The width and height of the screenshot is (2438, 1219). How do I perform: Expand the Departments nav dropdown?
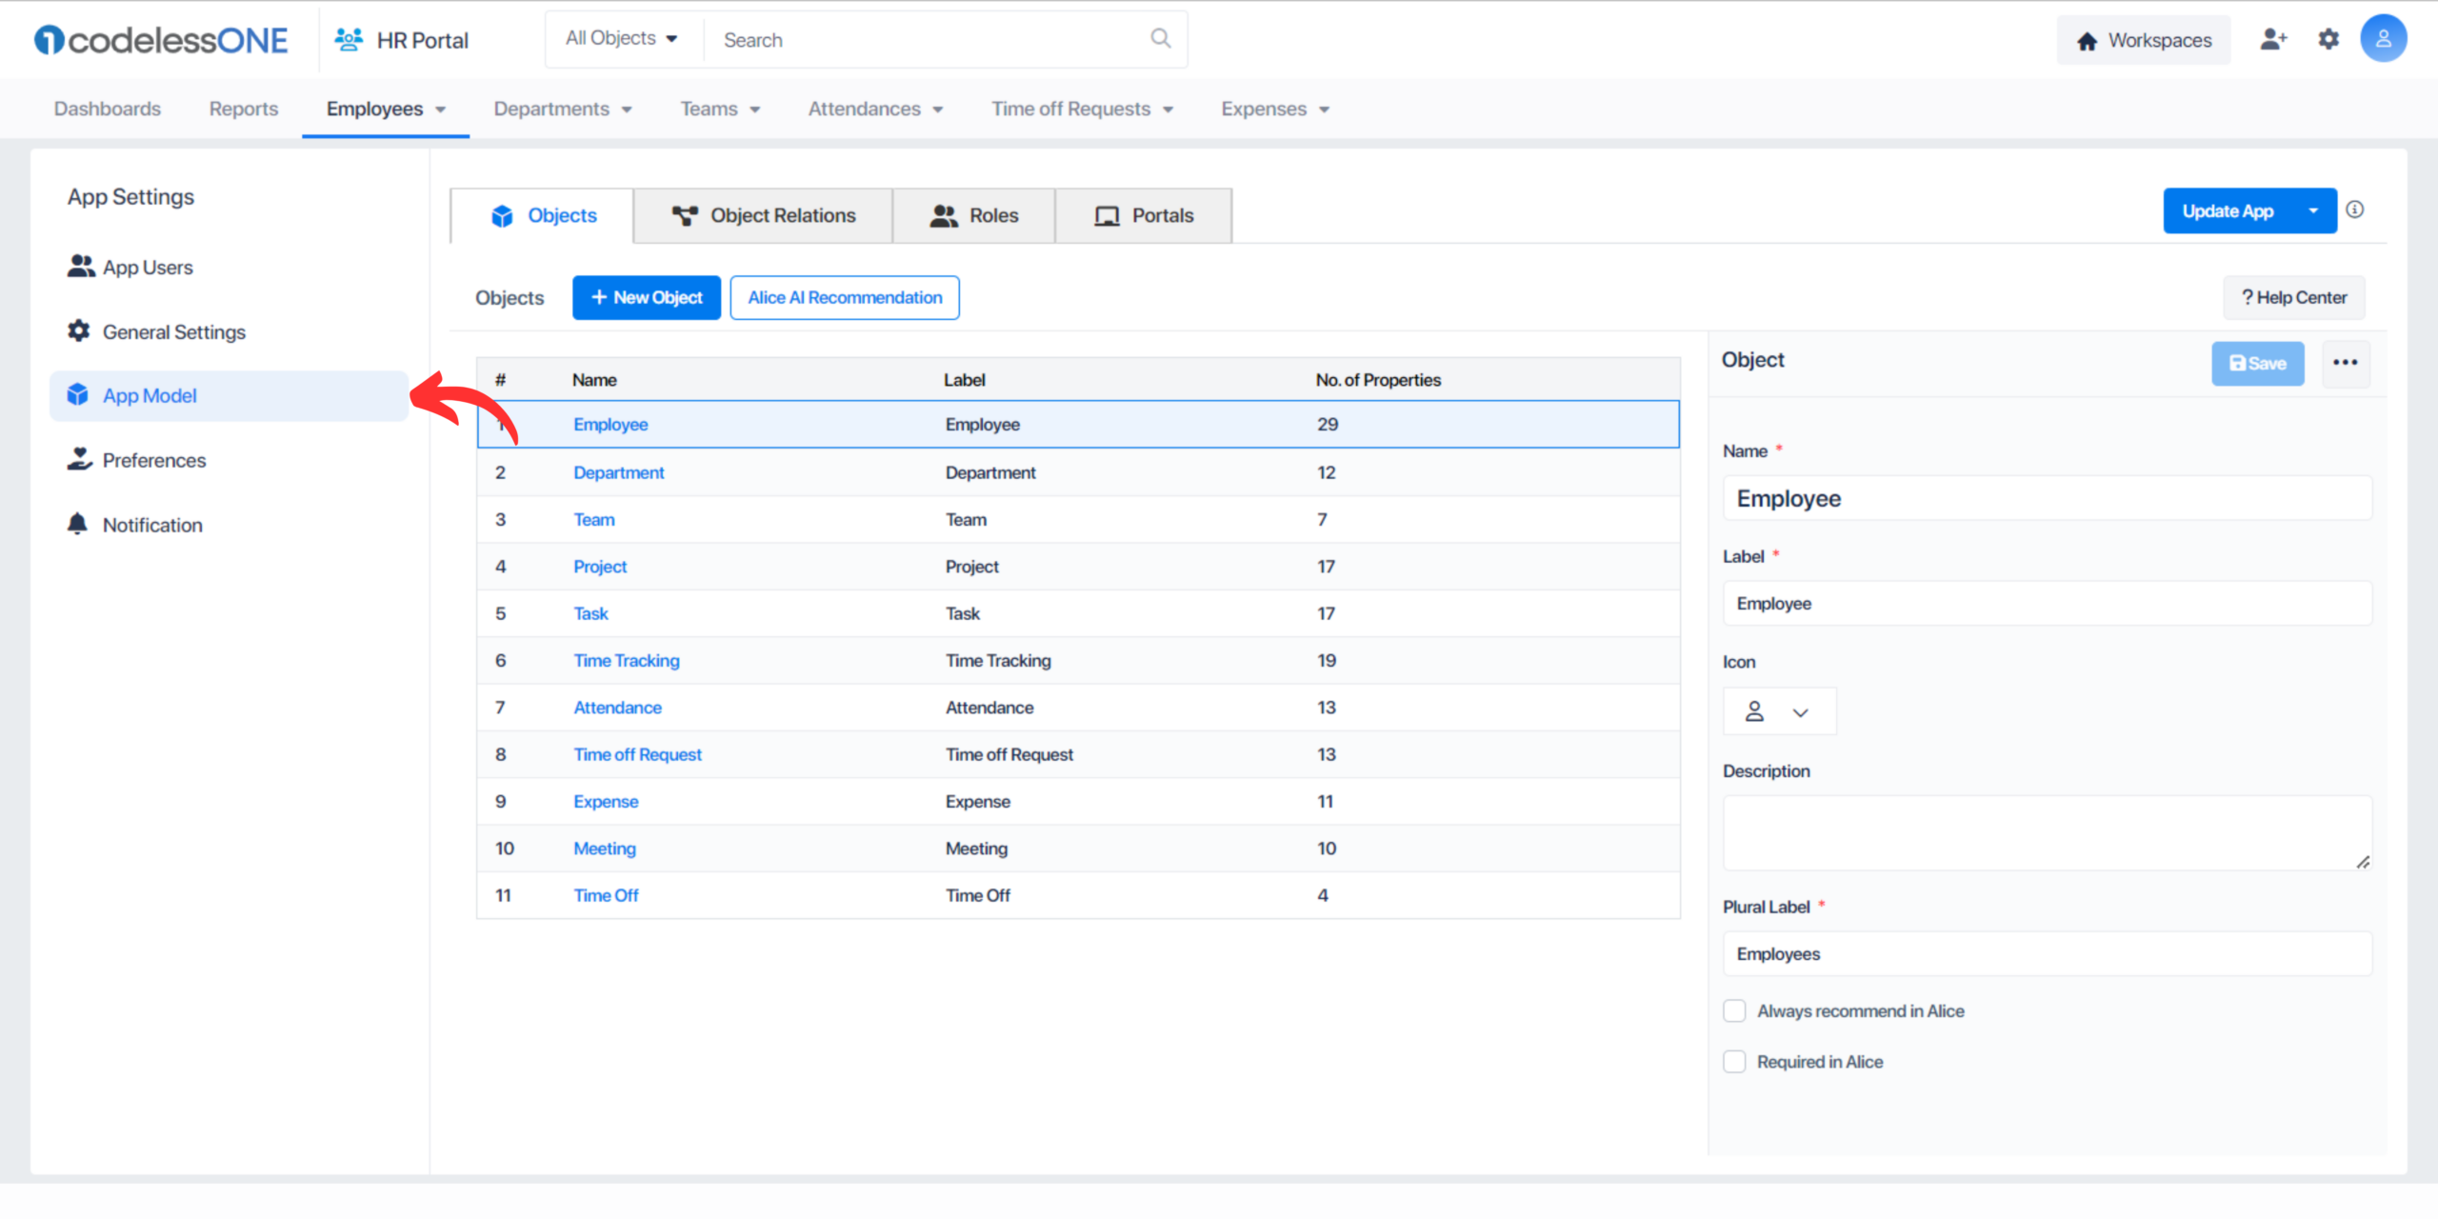tap(627, 110)
